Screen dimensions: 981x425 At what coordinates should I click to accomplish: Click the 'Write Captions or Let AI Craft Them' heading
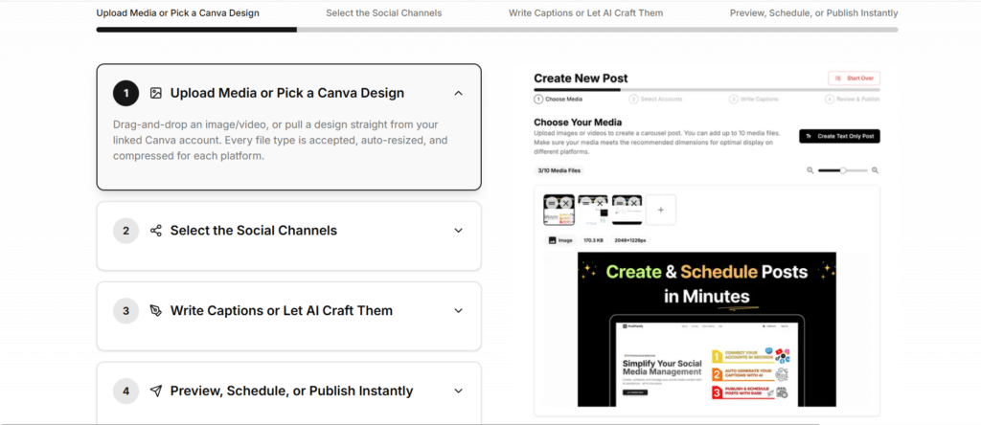tap(282, 311)
